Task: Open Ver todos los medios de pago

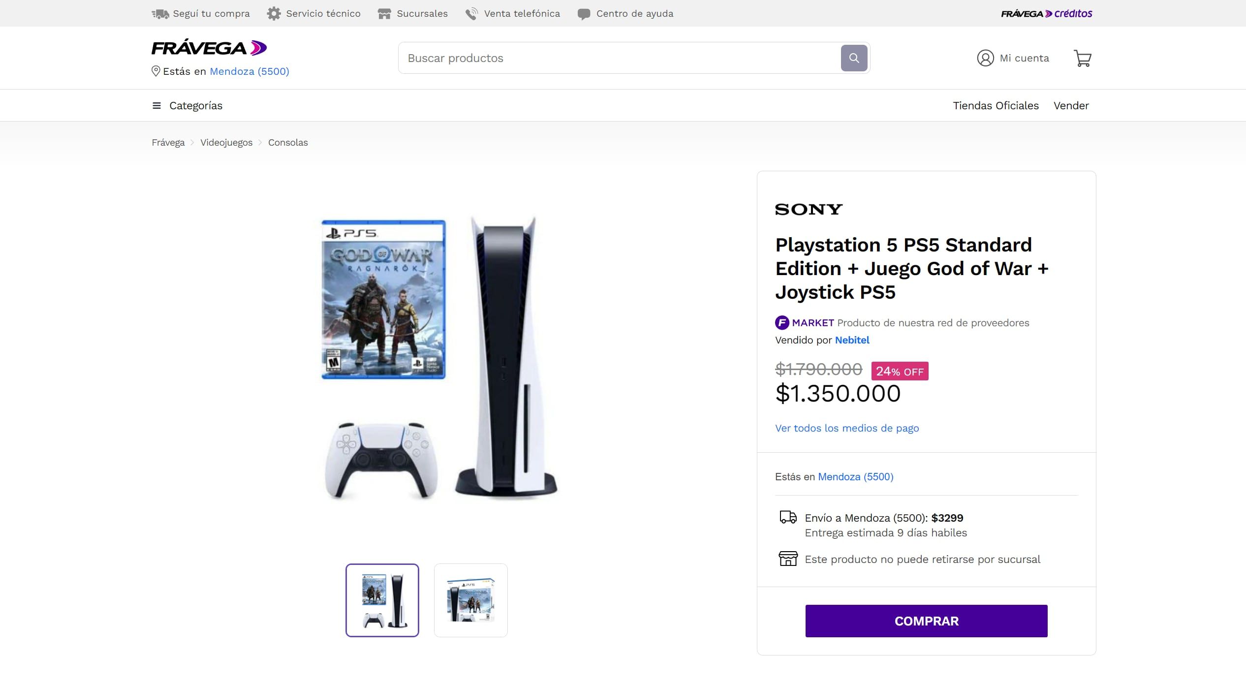Action: (847, 428)
